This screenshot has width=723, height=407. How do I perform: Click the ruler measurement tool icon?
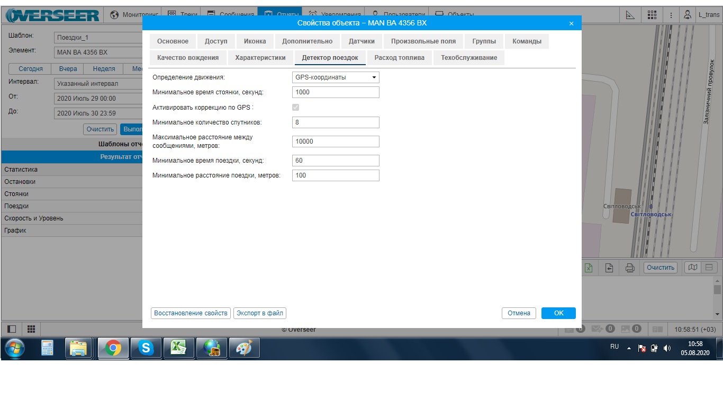point(630,15)
